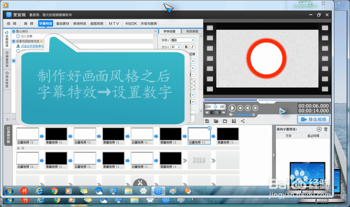Adjust the volume slider knob
This screenshot has height=207, width=350.
click(x=254, y=115)
